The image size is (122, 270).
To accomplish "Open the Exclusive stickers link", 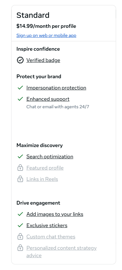I will [47, 225].
